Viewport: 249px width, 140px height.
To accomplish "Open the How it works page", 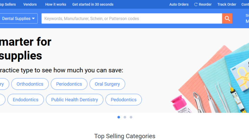I will (55, 4).
